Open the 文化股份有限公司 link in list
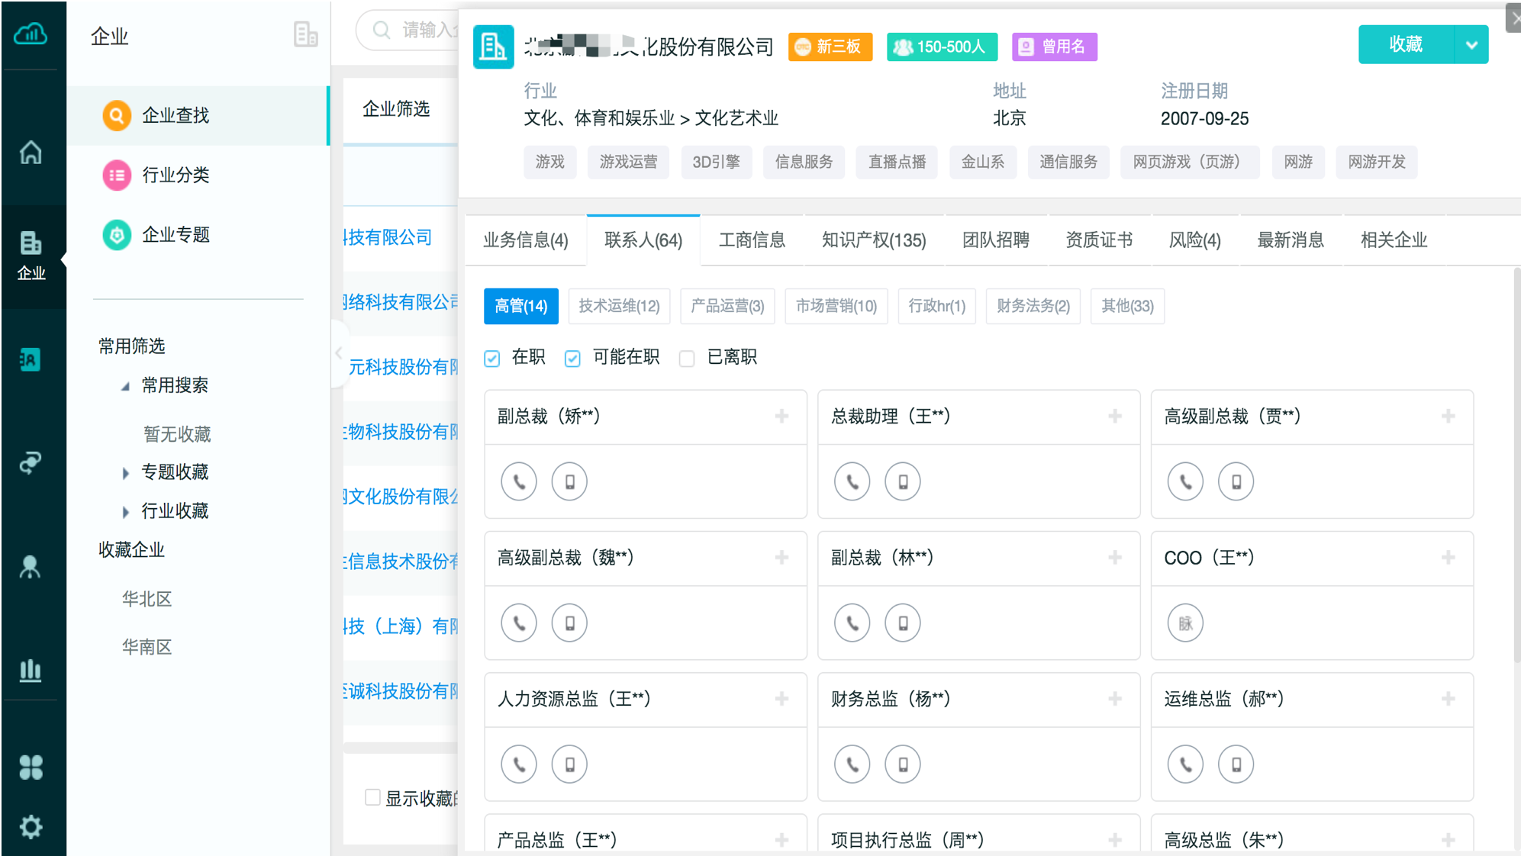The width and height of the screenshot is (1521, 856). click(x=401, y=497)
